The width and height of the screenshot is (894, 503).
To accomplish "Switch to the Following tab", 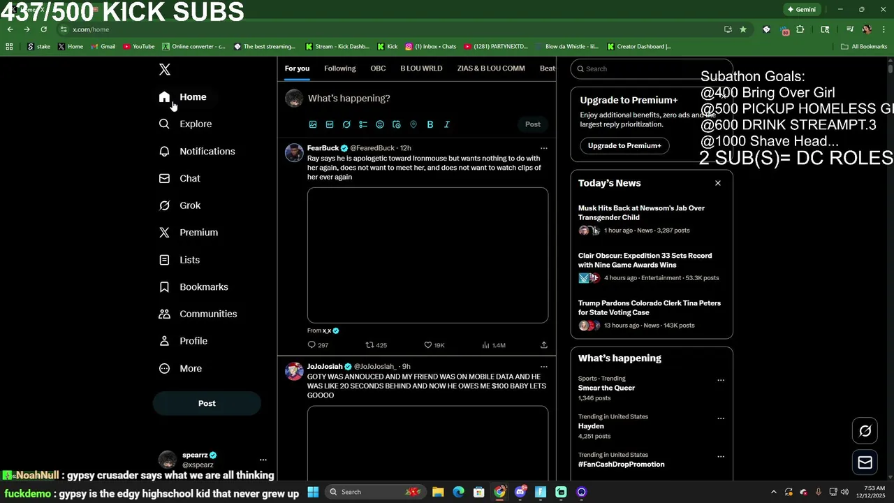I will (x=340, y=68).
